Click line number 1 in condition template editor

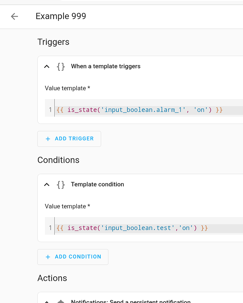pyautogui.click(x=50, y=228)
